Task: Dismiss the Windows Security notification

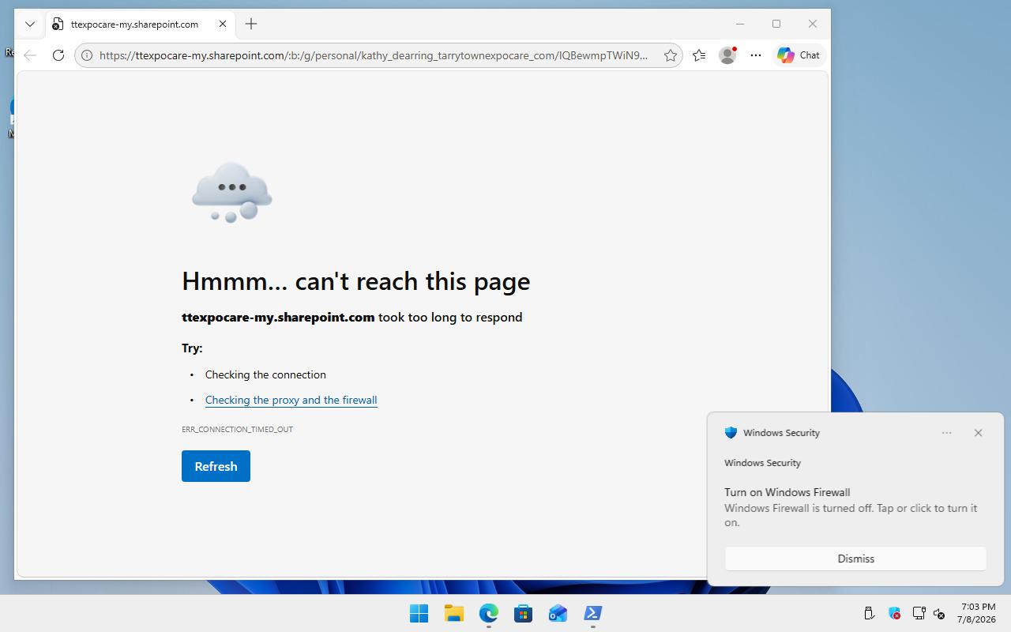Action: pos(855,559)
